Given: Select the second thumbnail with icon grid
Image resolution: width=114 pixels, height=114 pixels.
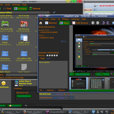Looking at the screenshot, I should point(97,83).
